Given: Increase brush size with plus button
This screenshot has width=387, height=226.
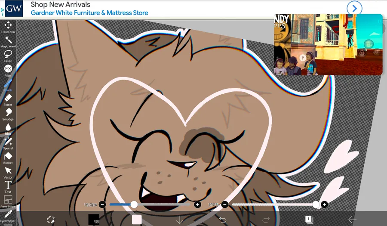Looking at the screenshot, I should point(197,204).
